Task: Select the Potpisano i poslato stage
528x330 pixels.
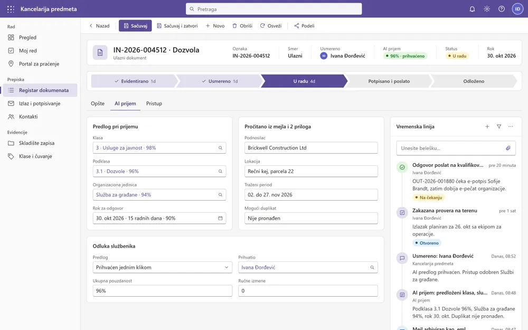Action: (389, 81)
